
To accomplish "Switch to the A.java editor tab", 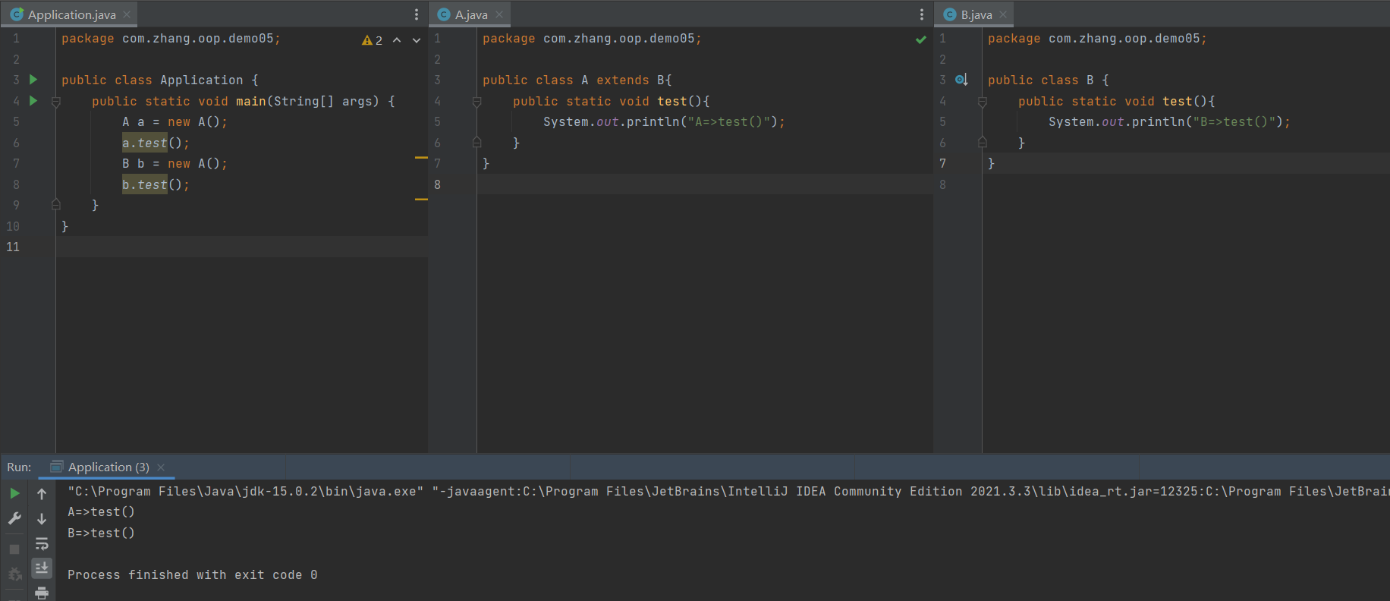I will click(471, 14).
